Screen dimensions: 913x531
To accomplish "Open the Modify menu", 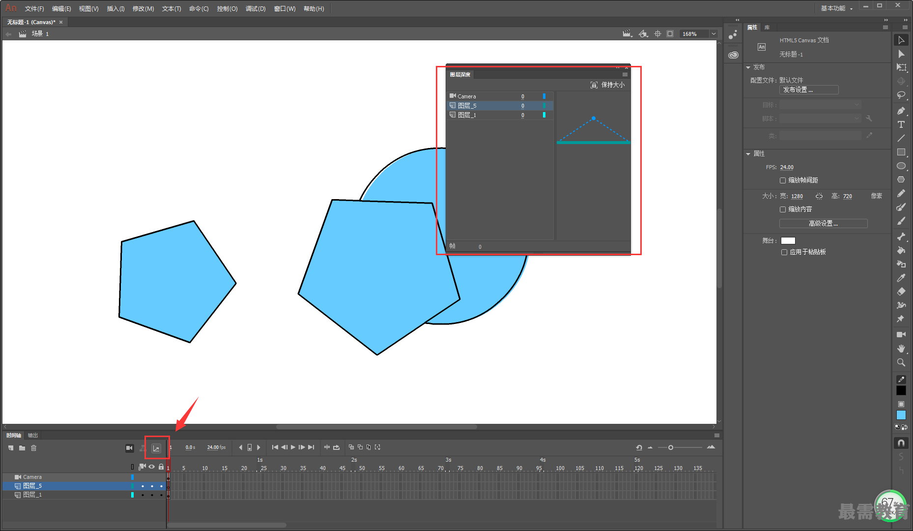I will [x=143, y=9].
